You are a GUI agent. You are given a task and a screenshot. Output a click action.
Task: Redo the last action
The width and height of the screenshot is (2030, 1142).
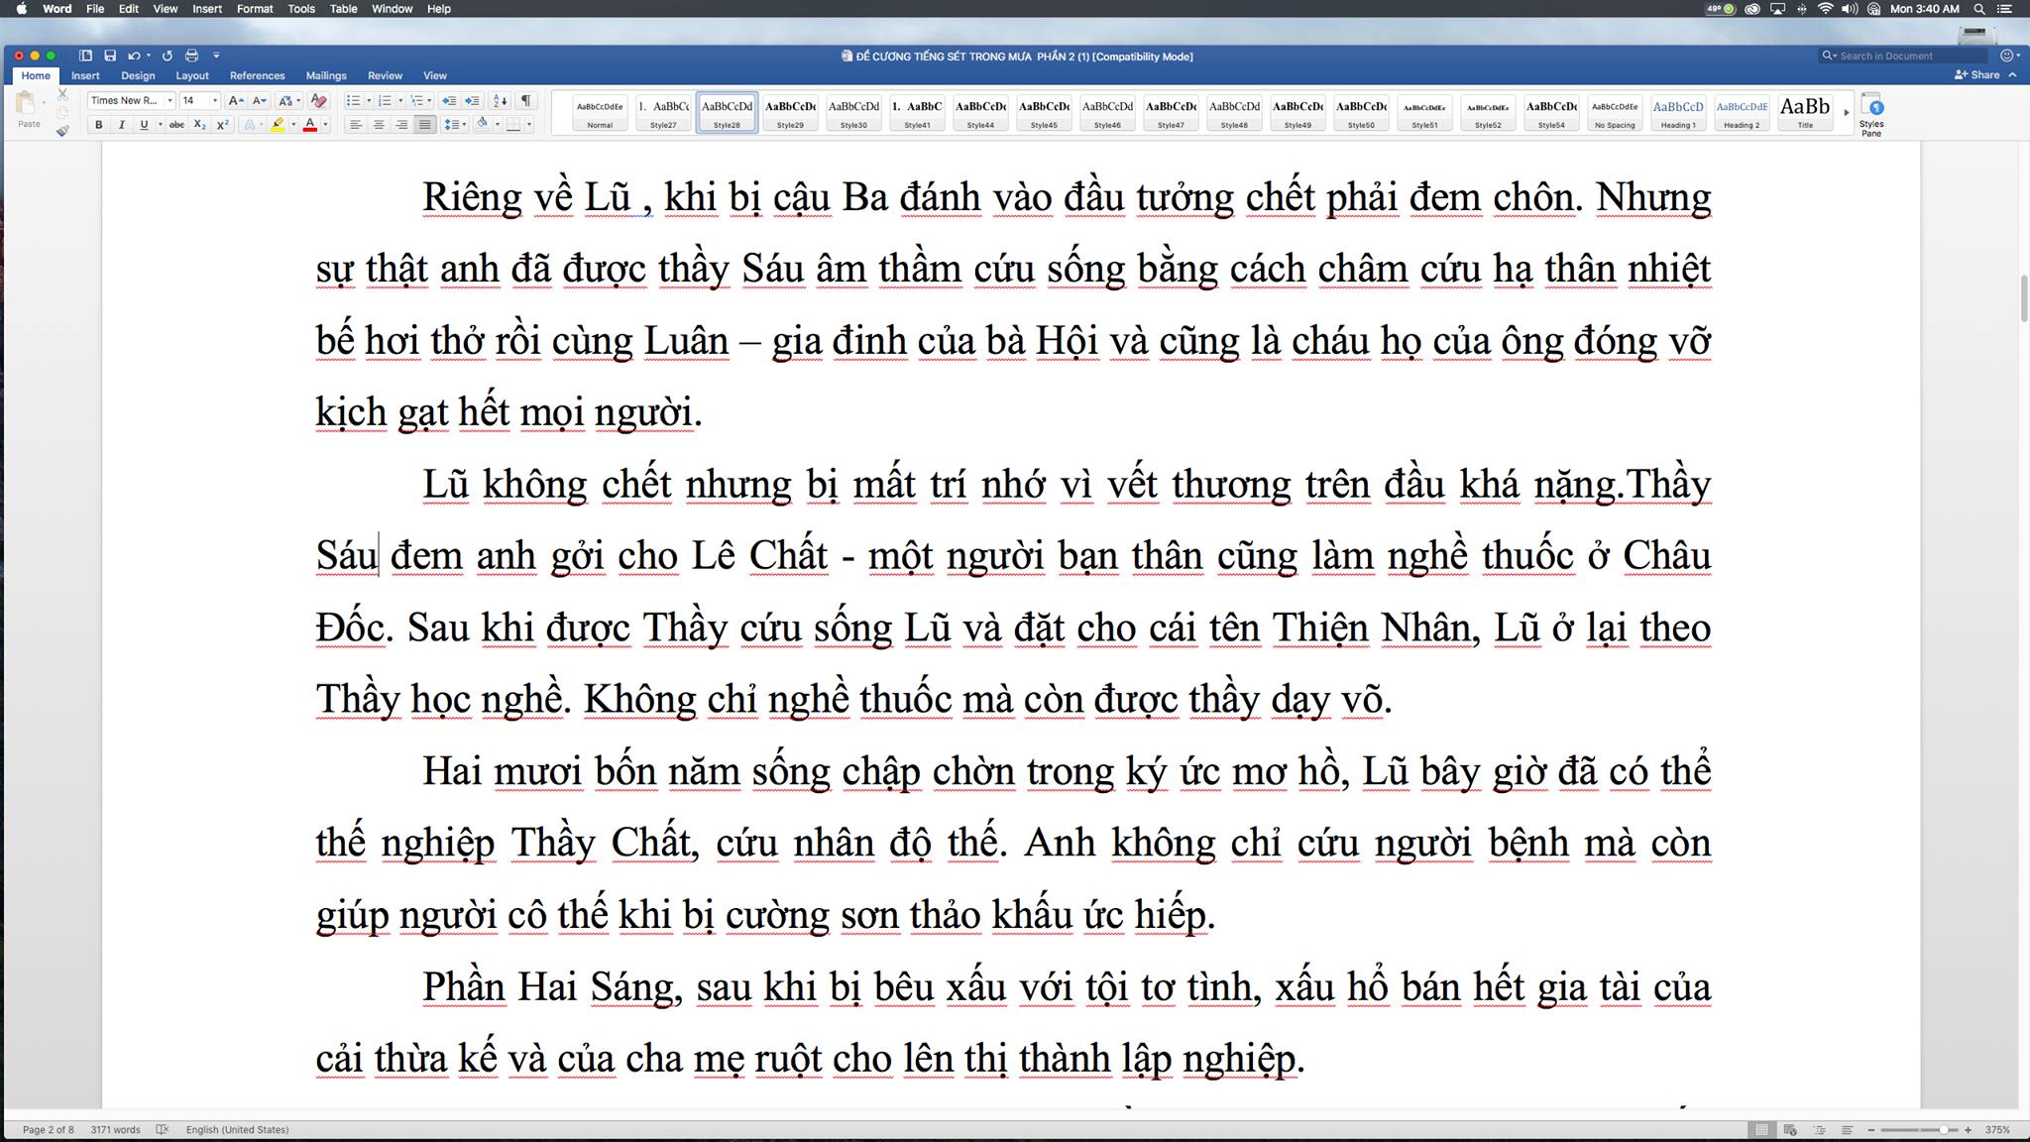[168, 56]
